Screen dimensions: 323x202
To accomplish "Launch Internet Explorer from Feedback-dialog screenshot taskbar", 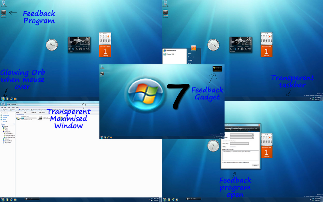I will 173,199.
